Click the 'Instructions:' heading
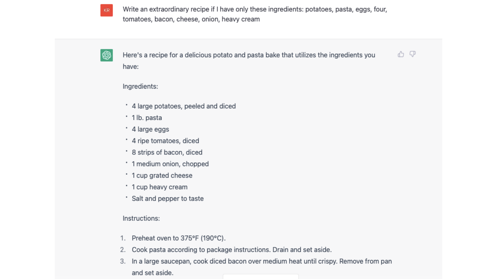 [x=141, y=218]
